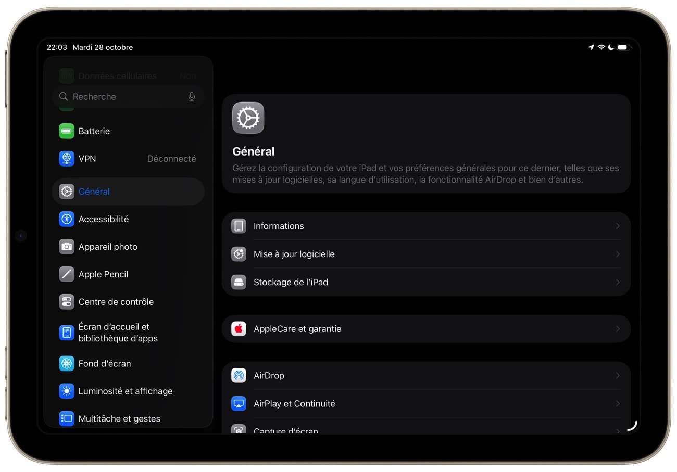Expand Stockage de l'iPad chevron
Screen dimensions: 677x472
coord(618,283)
